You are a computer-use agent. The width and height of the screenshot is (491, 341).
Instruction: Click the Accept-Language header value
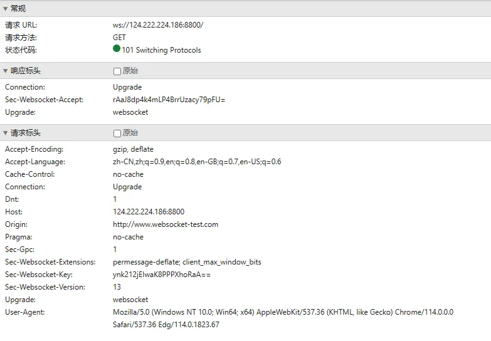tap(197, 162)
